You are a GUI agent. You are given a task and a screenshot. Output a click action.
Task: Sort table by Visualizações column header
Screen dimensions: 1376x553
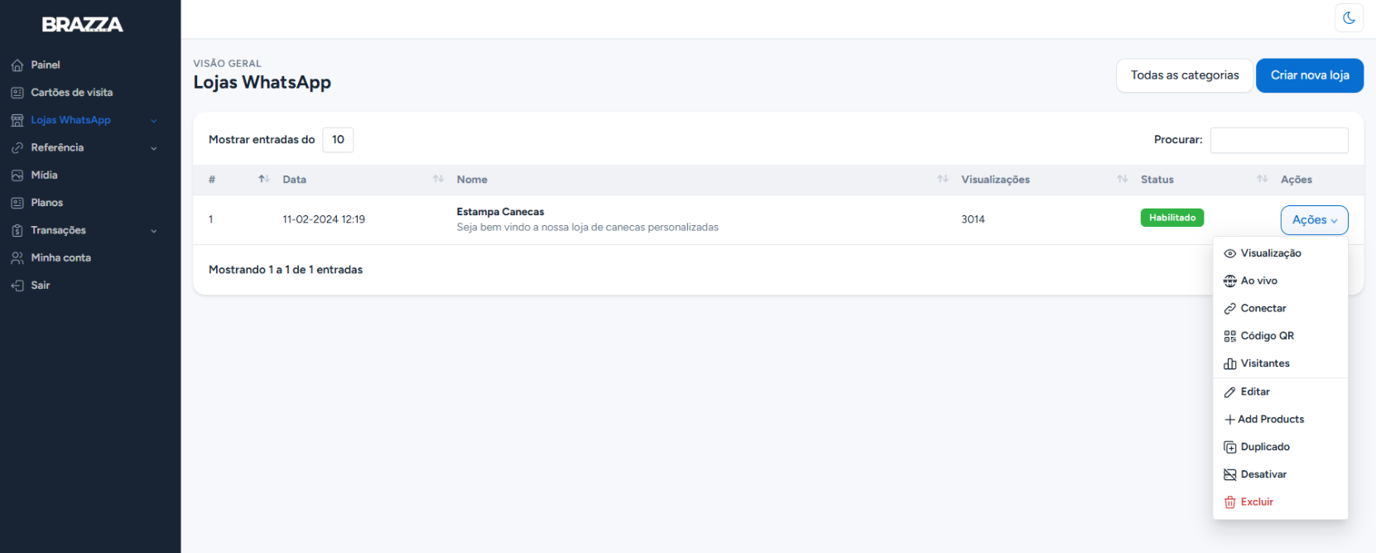[995, 180]
